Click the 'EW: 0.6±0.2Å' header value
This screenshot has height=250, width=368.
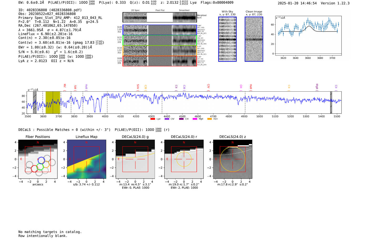pyautogui.click(x=31, y=3)
